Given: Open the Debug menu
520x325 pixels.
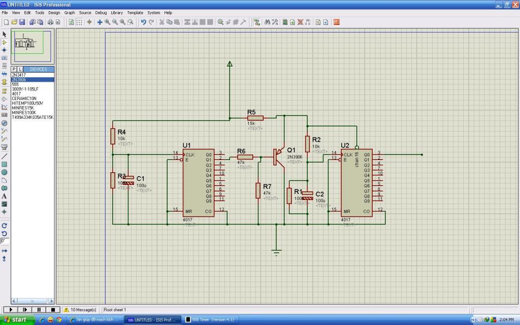Looking at the screenshot, I should pyautogui.click(x=101, y=12).
